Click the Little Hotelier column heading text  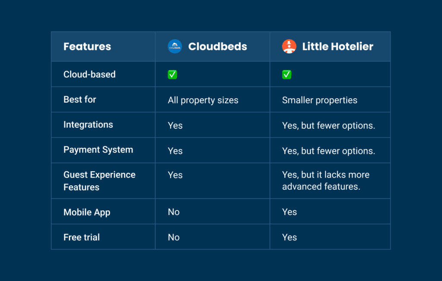pos(338,47)
